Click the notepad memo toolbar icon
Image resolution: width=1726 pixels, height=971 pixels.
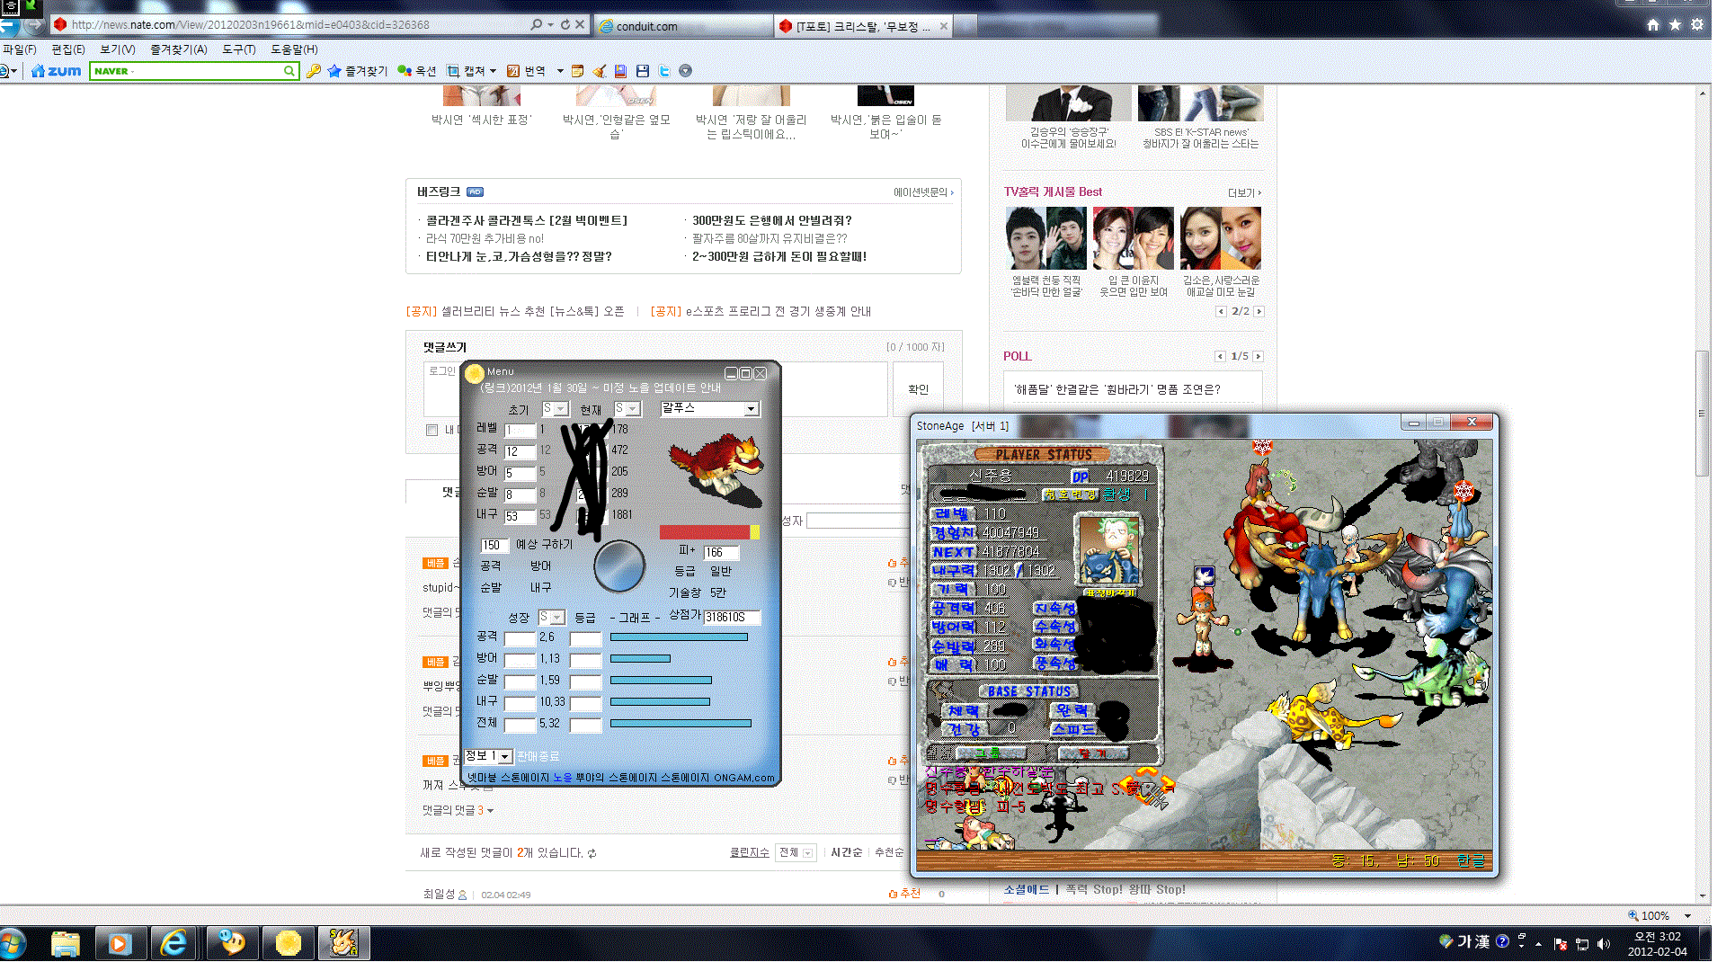tap(578, 71)
